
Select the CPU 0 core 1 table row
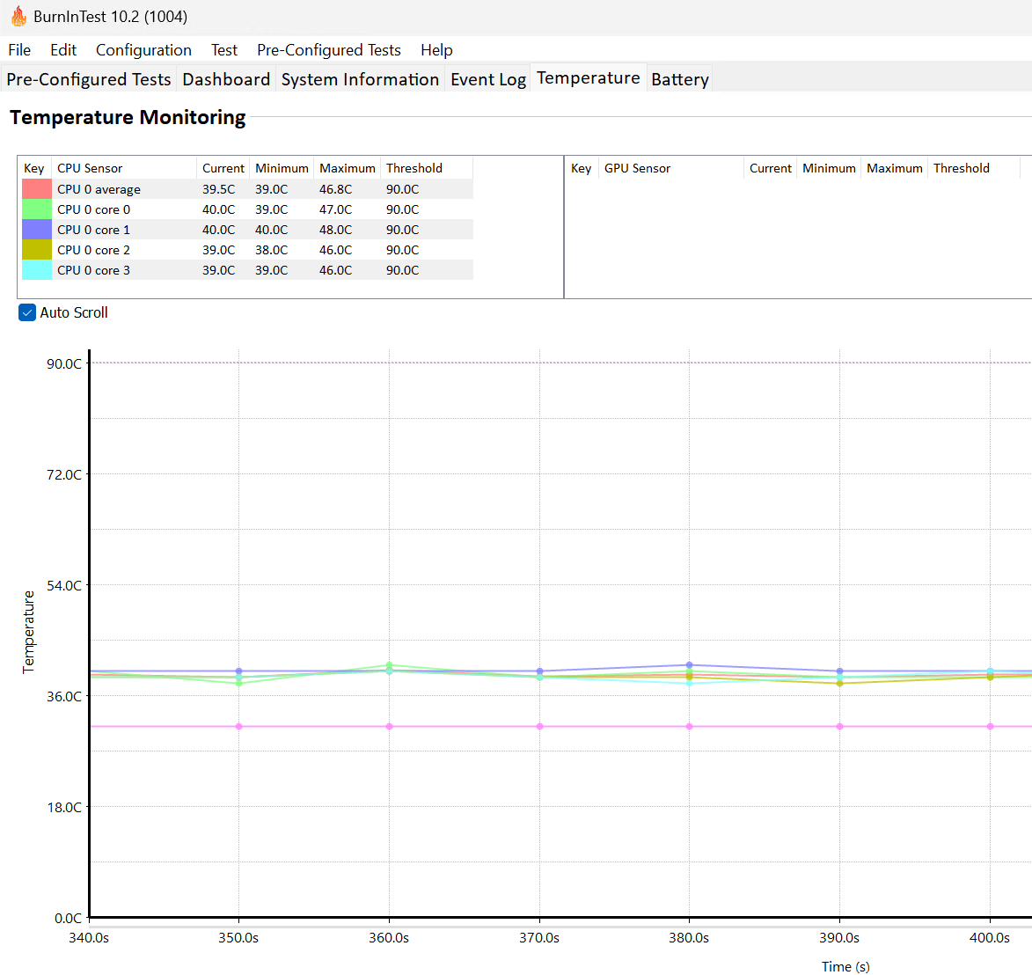tap(247, 230)
